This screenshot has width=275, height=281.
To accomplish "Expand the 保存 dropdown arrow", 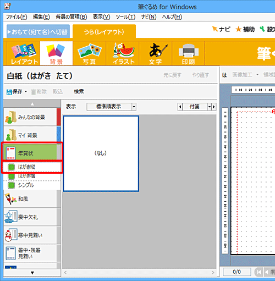I will click(x=26, y=91).
